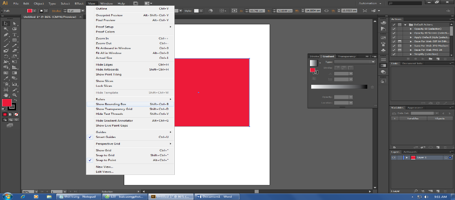This screenshot has width=455, height=200.
Task: Toggle dialog box for Save For Web JPG Medium
Action: click(400, 46)
